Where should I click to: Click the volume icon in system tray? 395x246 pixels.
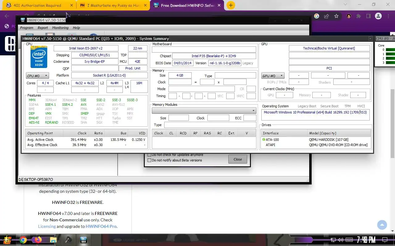(341, 240)
